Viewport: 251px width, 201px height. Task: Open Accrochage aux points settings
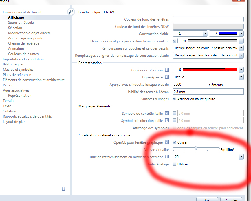tap(25, 38)
